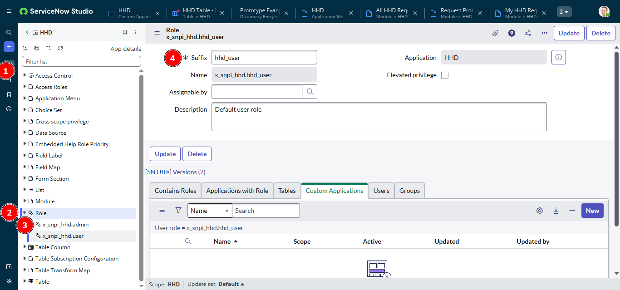Screen dimensions: 620x290
Task: Click the column search magnifier in list header
Action: pos(188,241)
